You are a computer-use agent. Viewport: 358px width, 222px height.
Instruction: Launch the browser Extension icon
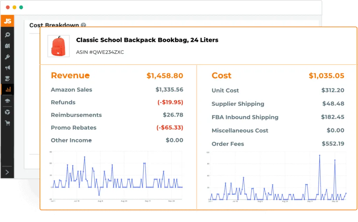(x=7, y=112)
